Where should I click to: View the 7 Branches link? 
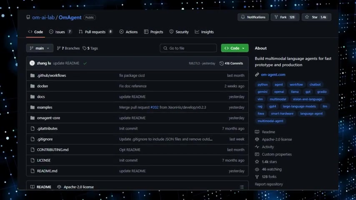coord(68,48)
